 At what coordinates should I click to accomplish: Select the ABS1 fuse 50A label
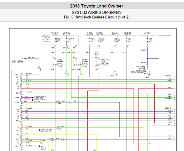[x=93, y=40]
